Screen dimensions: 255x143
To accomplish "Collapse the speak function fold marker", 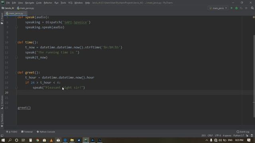I will 17,17.
